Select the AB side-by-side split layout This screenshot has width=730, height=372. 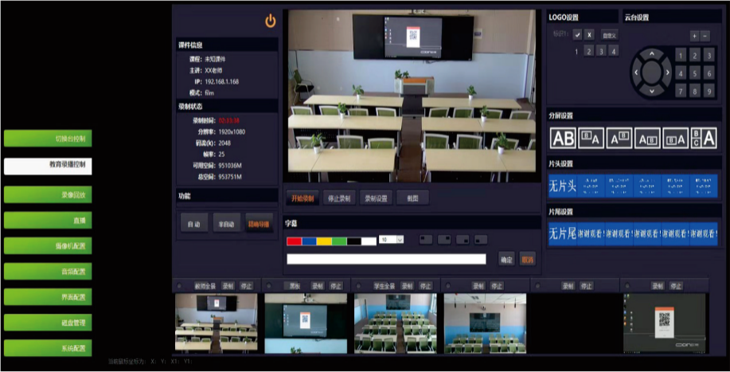(x=563, y=138)
